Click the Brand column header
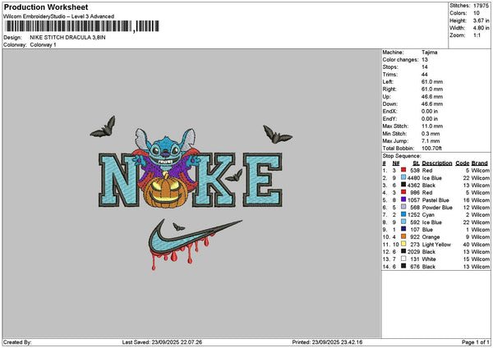The height and width of the screenshot is (348, 493). (480, 163)
